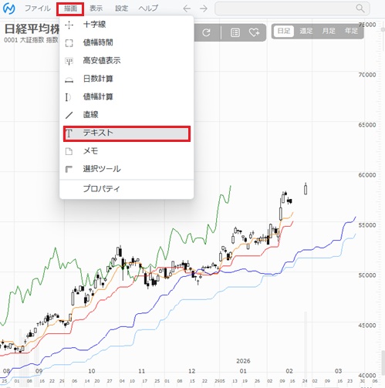Add to favorites heart icon
Viewport: 385px width, 388px height.
point(254,32)
